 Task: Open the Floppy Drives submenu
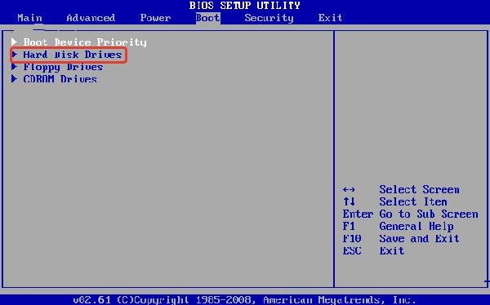click(x=63, y=67)
